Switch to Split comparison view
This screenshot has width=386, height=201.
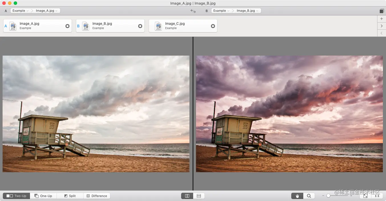click(x=70, y=196)
